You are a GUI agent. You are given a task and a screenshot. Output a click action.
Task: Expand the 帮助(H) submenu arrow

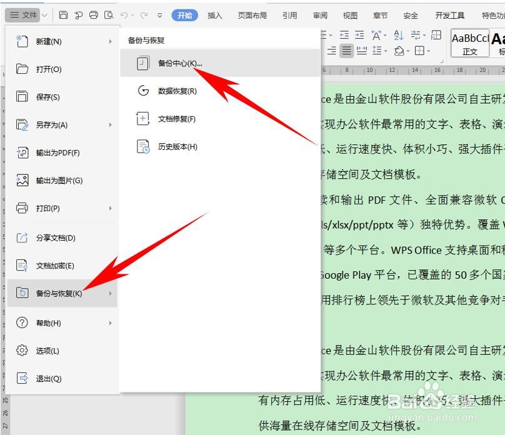tap(110, 323)
